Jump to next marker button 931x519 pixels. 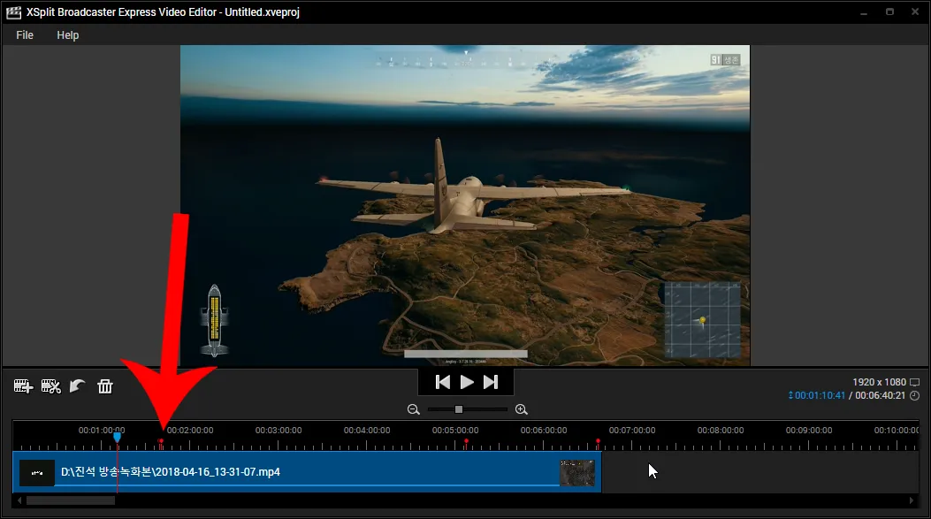tap(491, 383)
